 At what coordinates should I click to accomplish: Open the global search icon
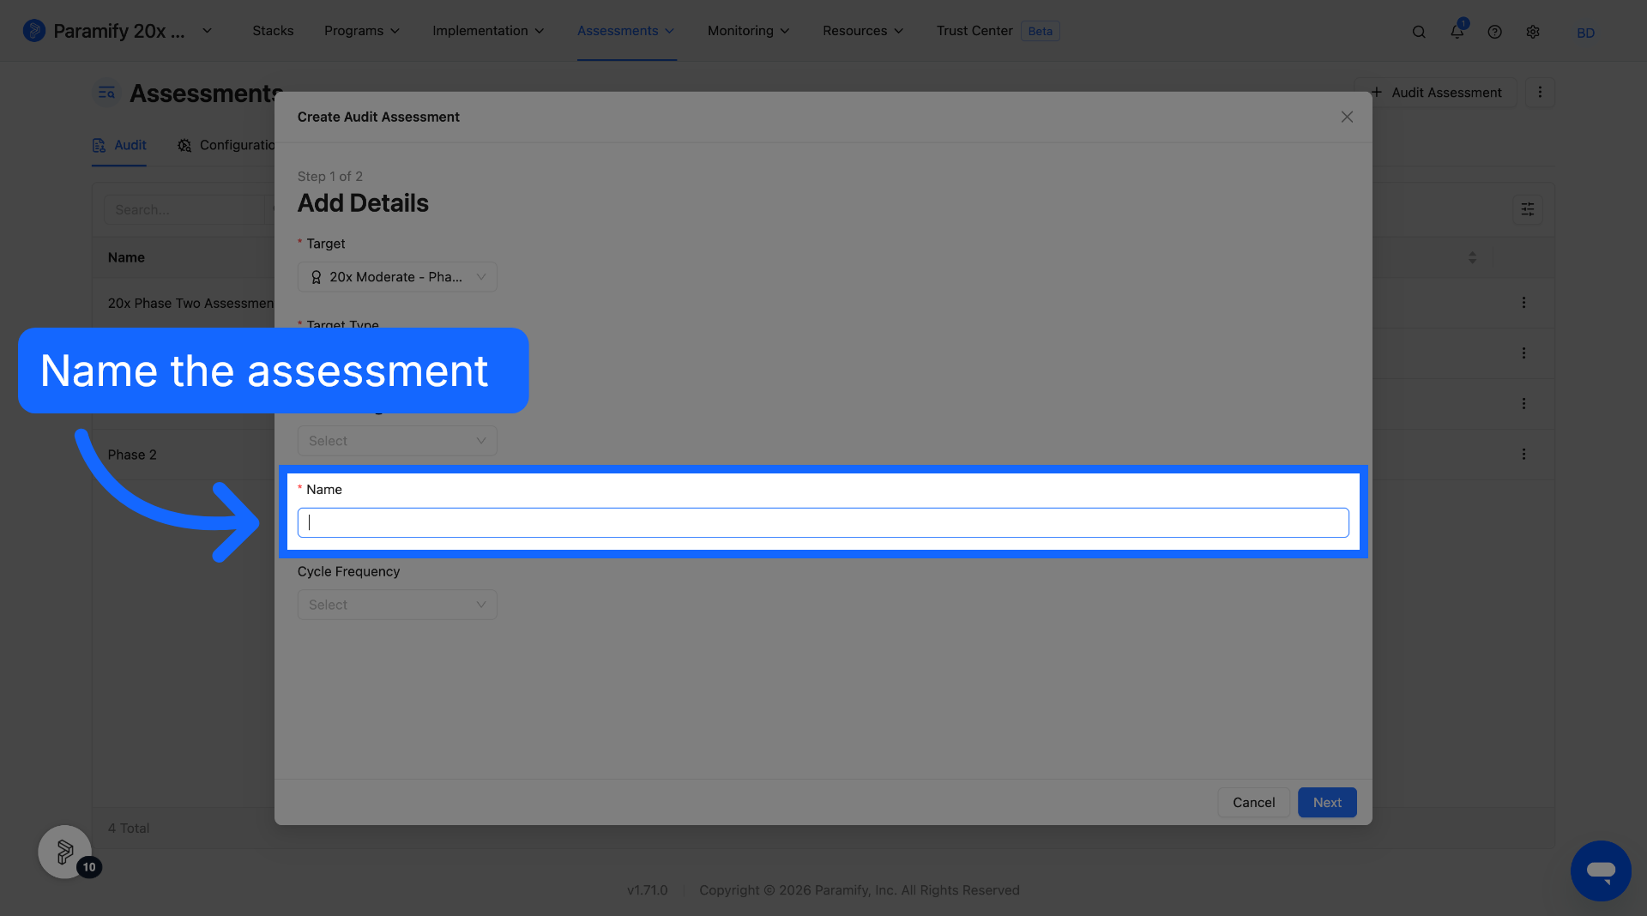point(1419,32)
